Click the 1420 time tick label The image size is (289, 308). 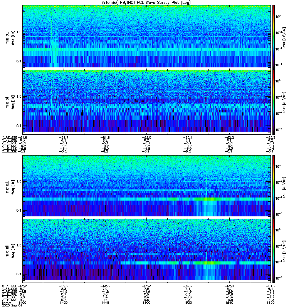(64, 303)
